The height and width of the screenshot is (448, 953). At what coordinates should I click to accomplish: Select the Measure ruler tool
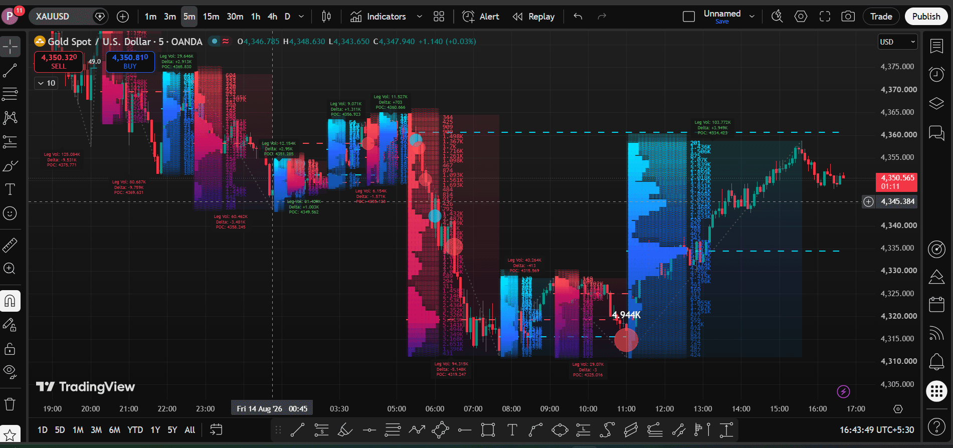10,245
